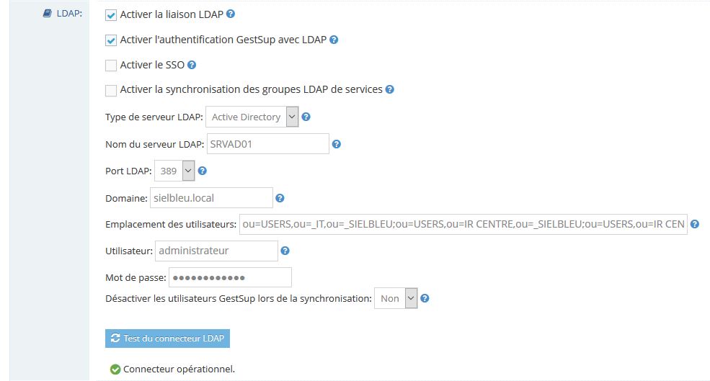Expand the Port LDAP 389 dropdown
The height and width of the screenshot is (381, 710).
(174, 171)
